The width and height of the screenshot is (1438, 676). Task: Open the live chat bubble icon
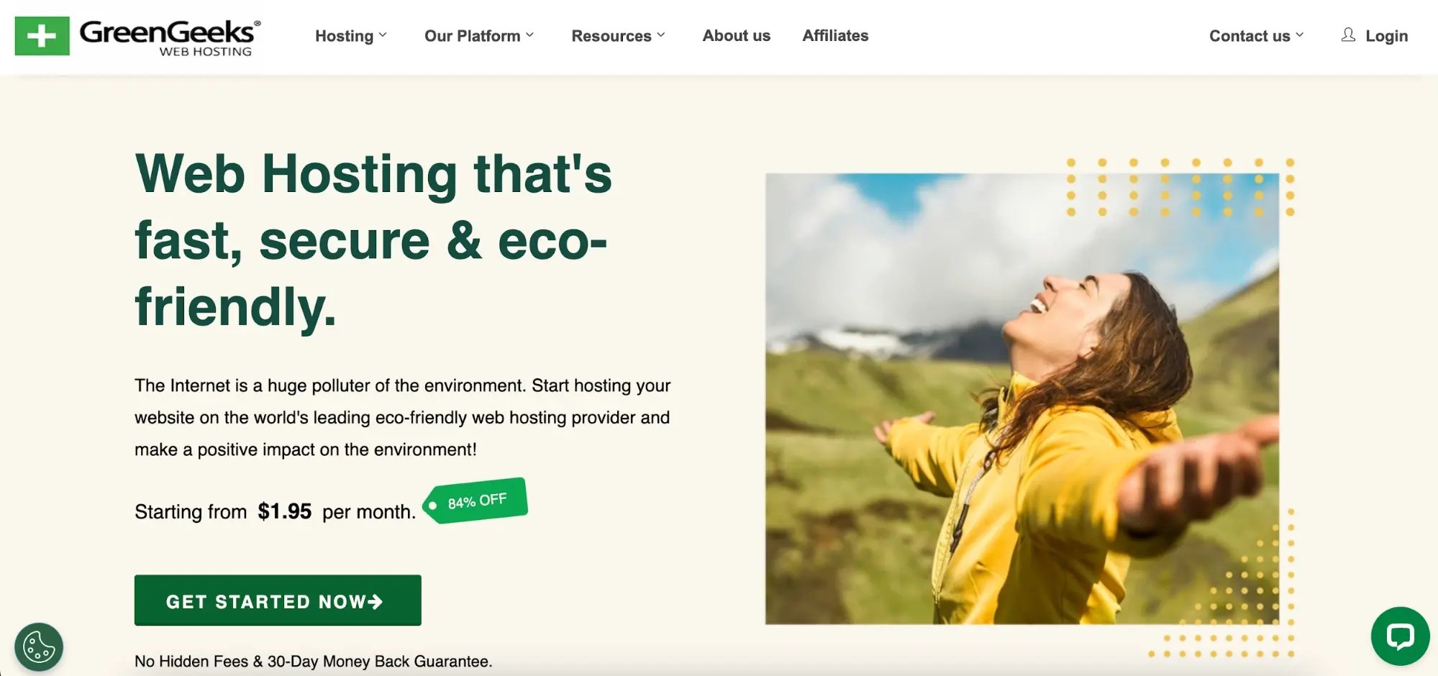coord(1400,636)
